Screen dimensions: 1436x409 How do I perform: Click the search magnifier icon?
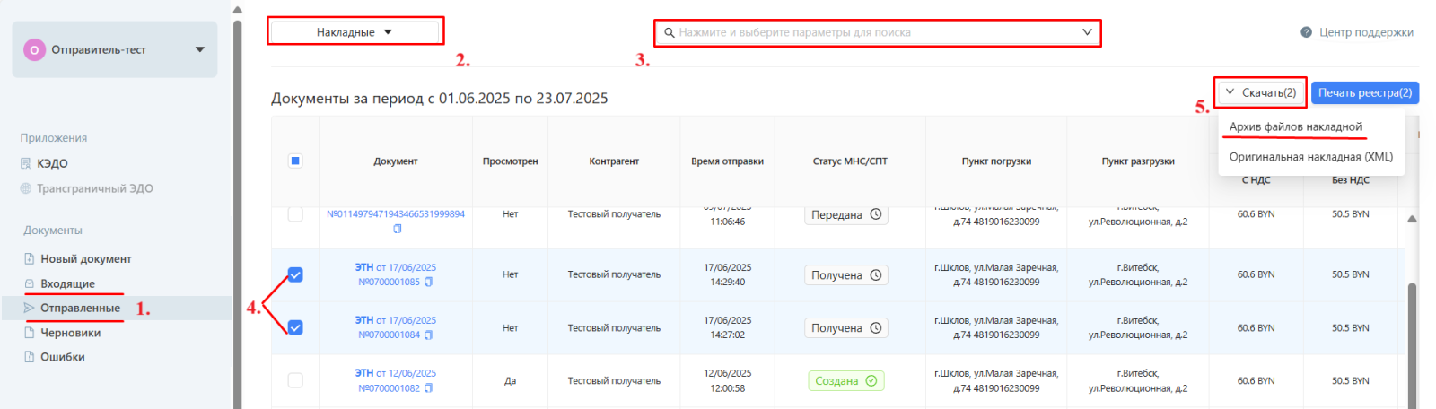(670, 32)
